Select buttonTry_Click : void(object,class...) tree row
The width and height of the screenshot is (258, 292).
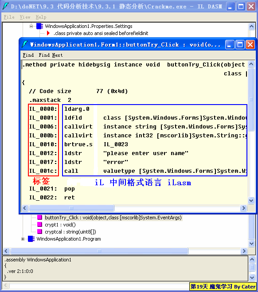pyautogui.click(x=113, y=218)
